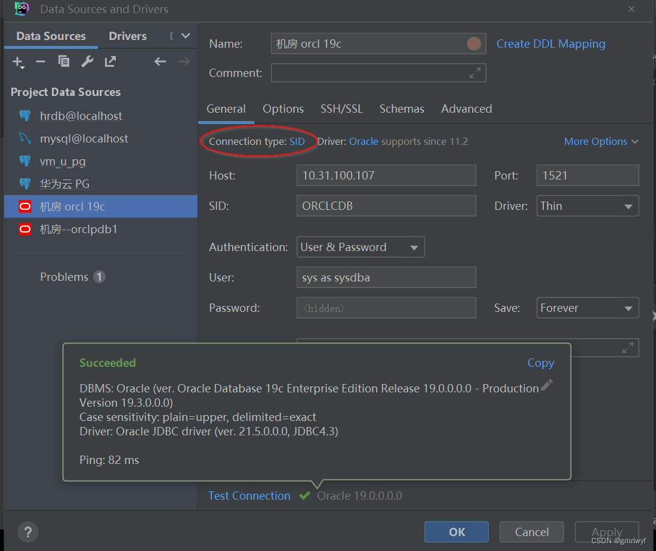
Task: Expand More Options dropdown
Action: click(x=601, y=142)
